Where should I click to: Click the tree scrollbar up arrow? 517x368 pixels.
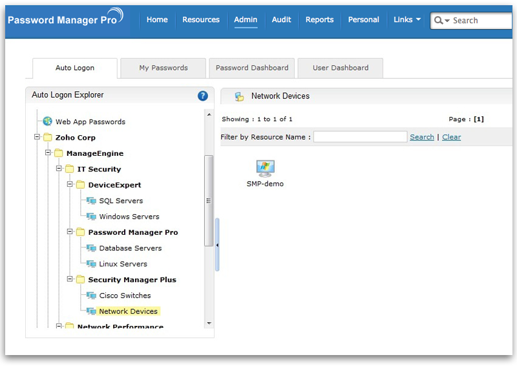pos(209,114)
